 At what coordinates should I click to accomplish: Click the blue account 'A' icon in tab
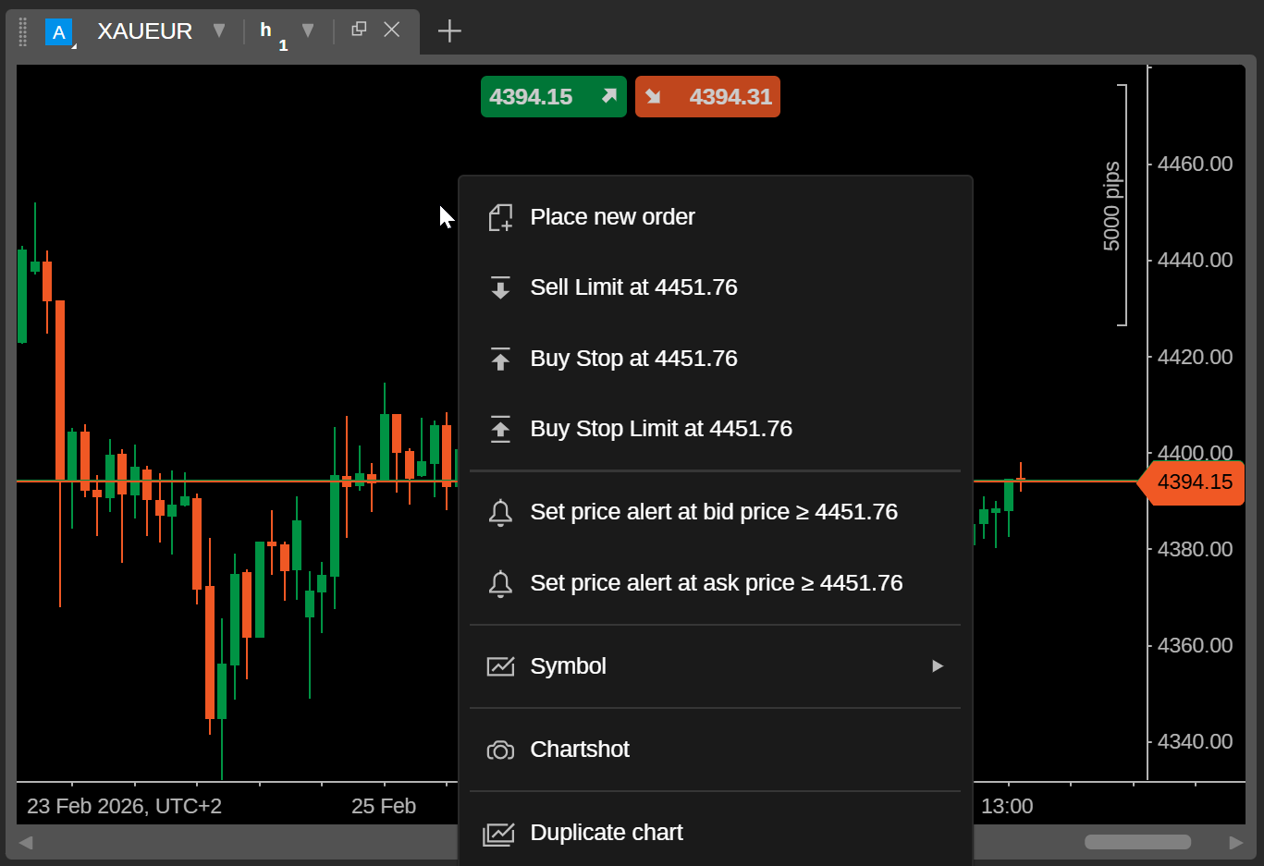tap(59, 33)
